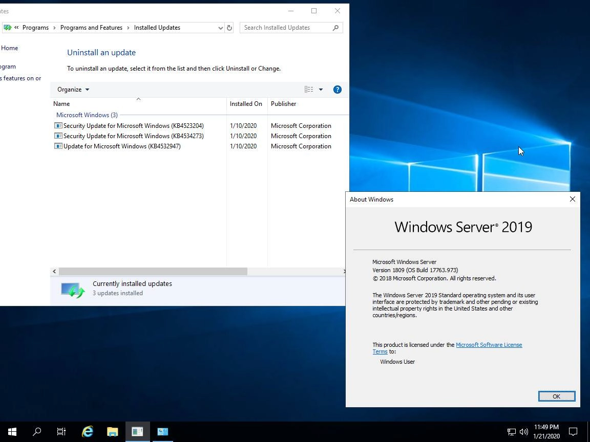Launch Internet Explorer from the taskbar
The image size is (590, 442).
tap(87, 431)
